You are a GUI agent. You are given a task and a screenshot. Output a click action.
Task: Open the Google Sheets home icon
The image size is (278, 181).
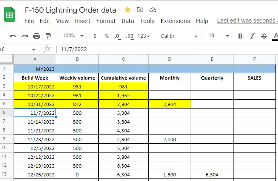point(10,15)
